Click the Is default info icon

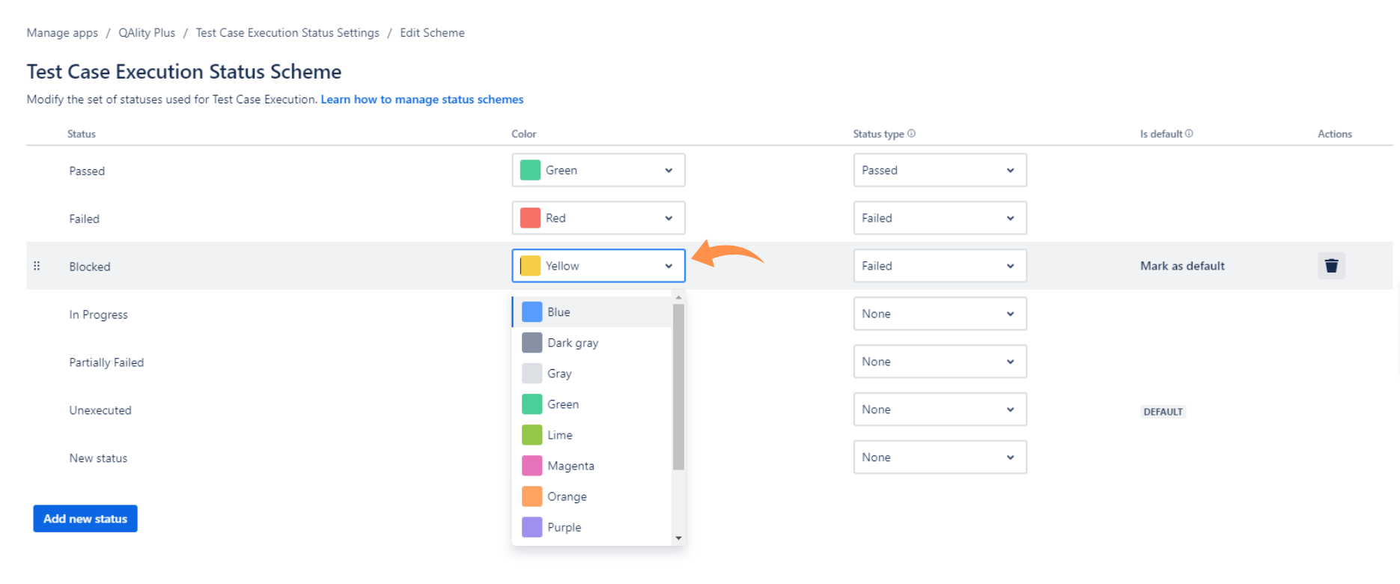coord(1189,133)
